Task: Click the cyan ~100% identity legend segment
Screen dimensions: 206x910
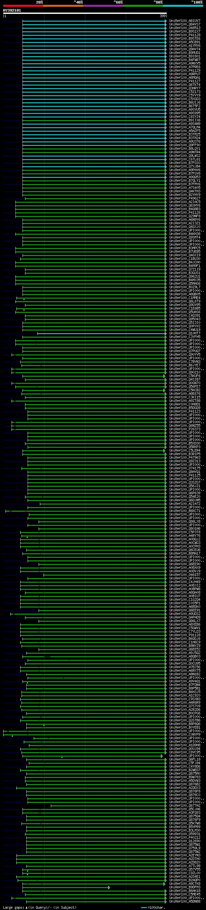Action: [183, 6]
